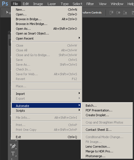Click greyed Close menu item

46,45
